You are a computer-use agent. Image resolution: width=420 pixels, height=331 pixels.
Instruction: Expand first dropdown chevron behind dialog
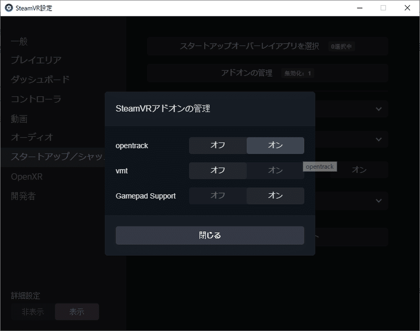click(379, 109)
